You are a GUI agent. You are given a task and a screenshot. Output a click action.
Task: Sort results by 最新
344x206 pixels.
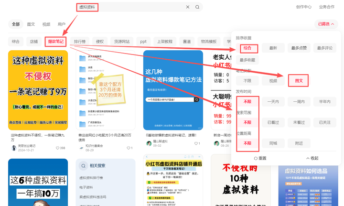coord(273,48)
